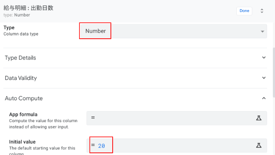The image size is (275, 155).
Task: Click the up-down arrows icon beside Done
Action: 262,11
